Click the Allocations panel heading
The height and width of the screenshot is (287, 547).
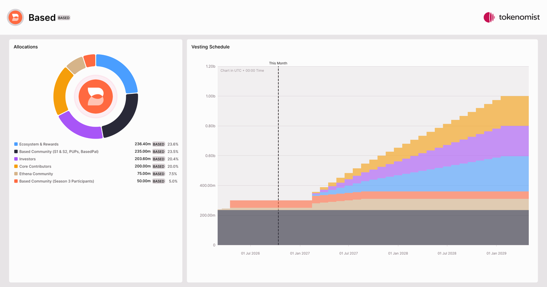(x=26, y=47)
